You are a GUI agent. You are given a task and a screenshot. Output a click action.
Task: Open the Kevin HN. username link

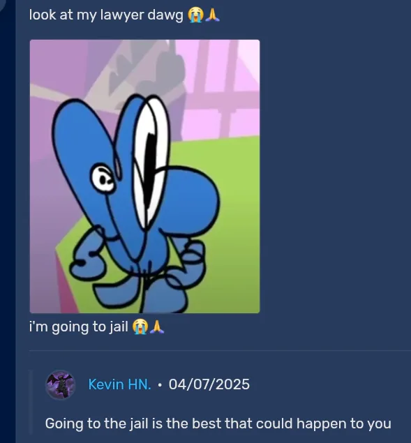coord(120,384)
